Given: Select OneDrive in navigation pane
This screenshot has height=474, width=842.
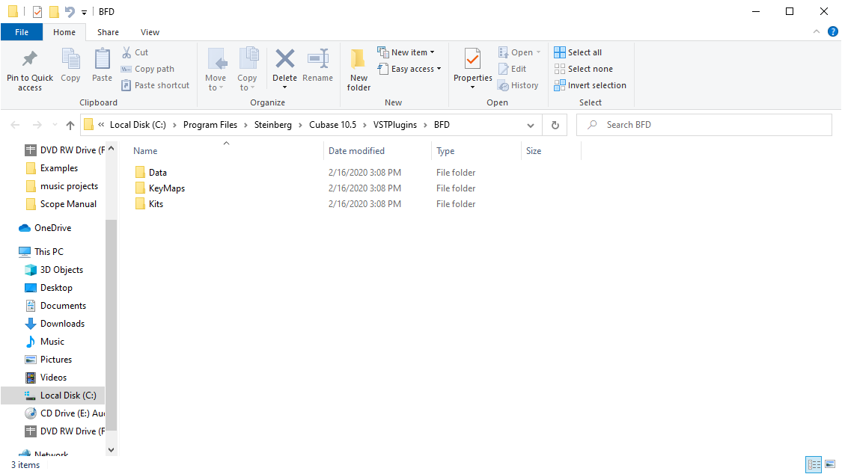Looking at the screenshot, I should pyautogui.click(x=45, y=228).
